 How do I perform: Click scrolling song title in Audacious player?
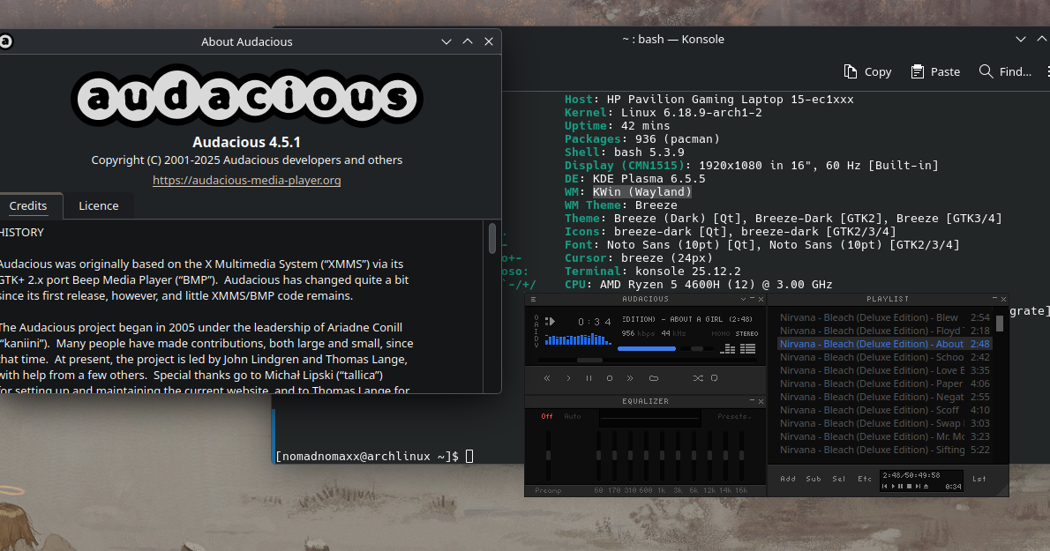687,319
